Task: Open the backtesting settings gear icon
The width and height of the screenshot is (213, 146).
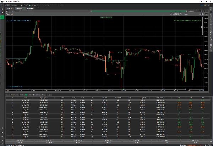Action: pos(7,11)
